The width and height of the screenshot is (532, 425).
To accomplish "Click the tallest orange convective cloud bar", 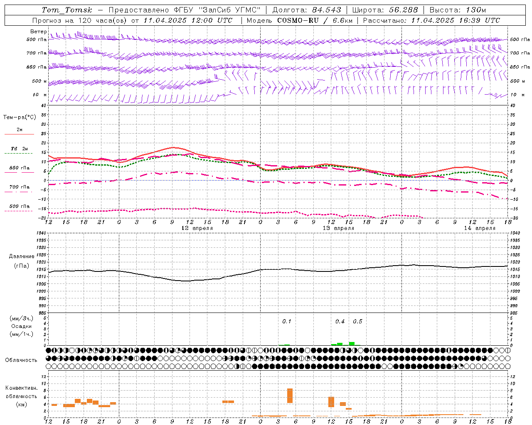I will pyautogui.click(x=290, y=396).
